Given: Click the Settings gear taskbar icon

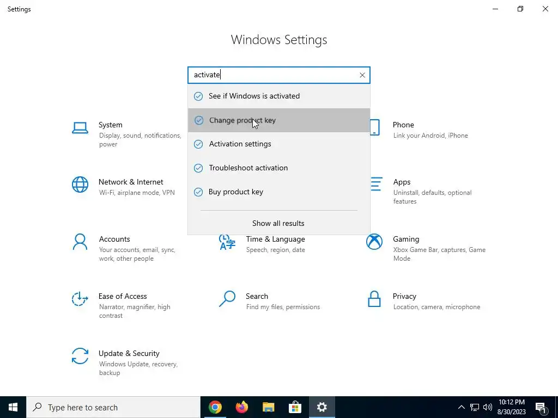Looking at the screenshot, I should pos(322,407).
